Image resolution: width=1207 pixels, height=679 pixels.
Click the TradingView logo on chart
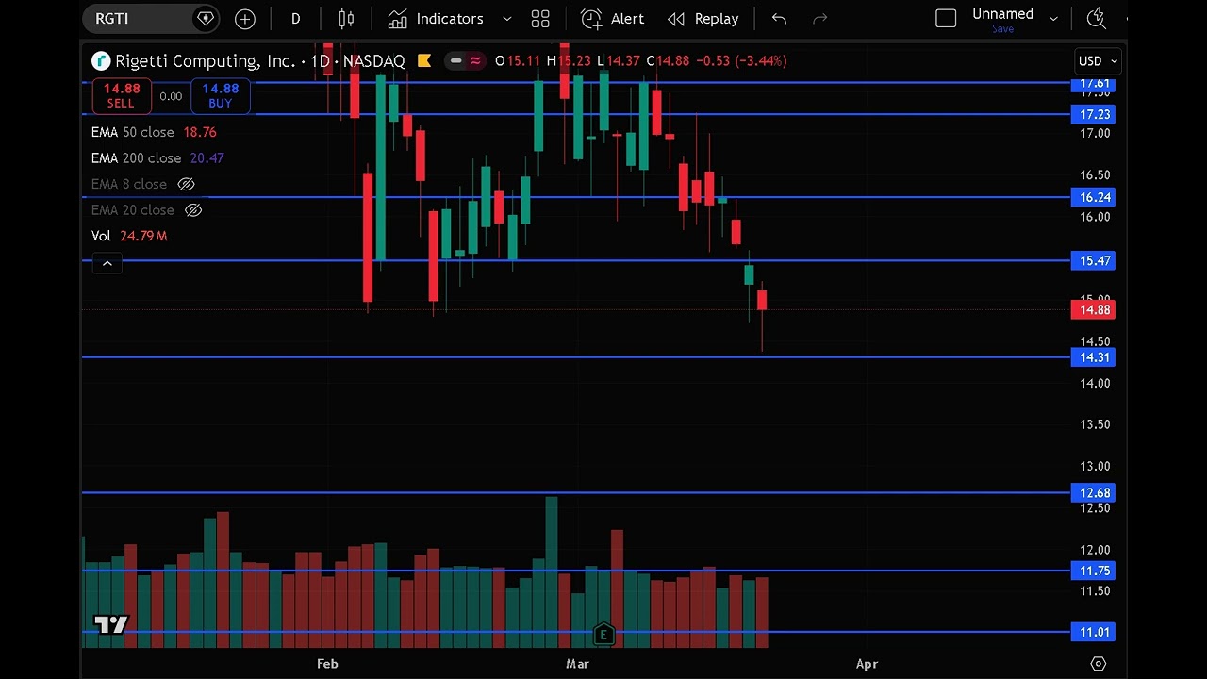point(110,624)
